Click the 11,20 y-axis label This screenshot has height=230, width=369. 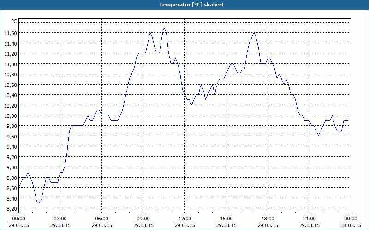11,54
